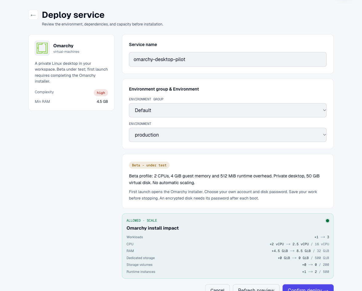Click the Complexity label
The height and width of the screenshot is (291, 362).
(x=44, y=92)
